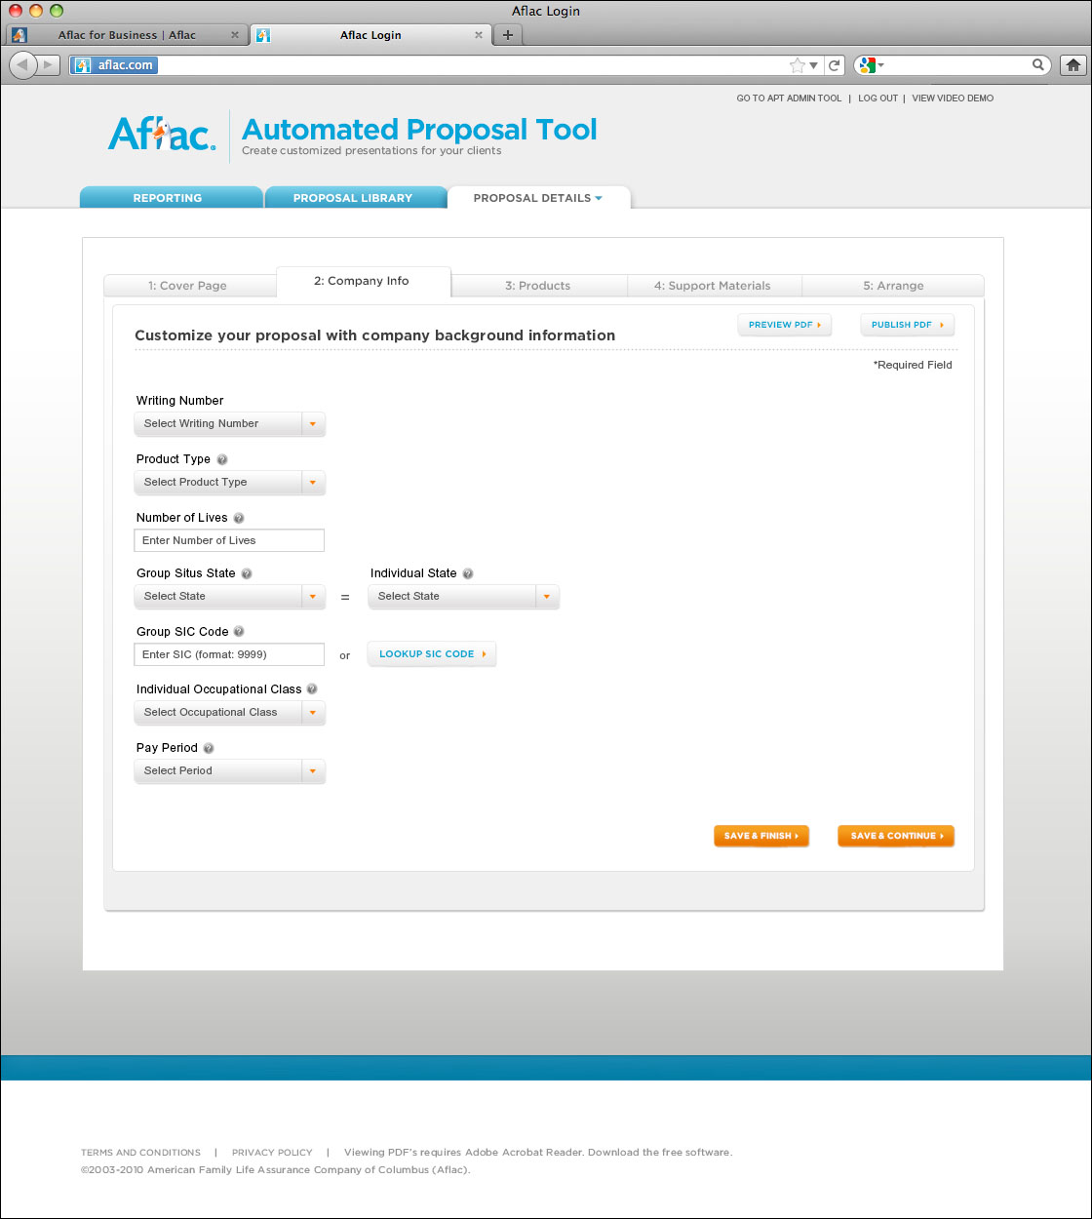Click the Publish PDF button
This screenshot has height=1219, width=1092.
pyautogui.click(x=907, y=325)
